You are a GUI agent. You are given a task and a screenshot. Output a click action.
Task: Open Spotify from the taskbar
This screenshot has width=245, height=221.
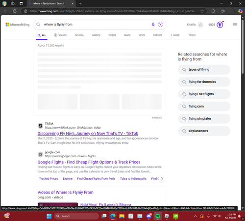[158, 216]
